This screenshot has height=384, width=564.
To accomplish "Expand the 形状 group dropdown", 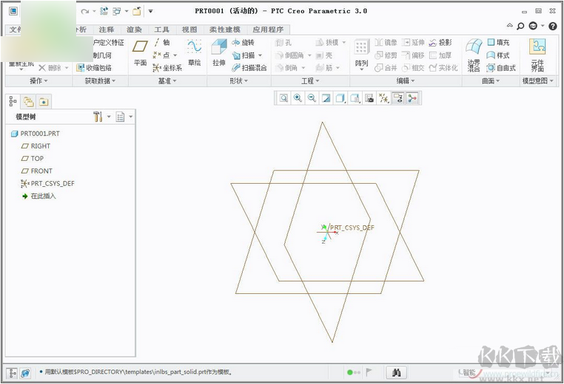I will [239, 81].
